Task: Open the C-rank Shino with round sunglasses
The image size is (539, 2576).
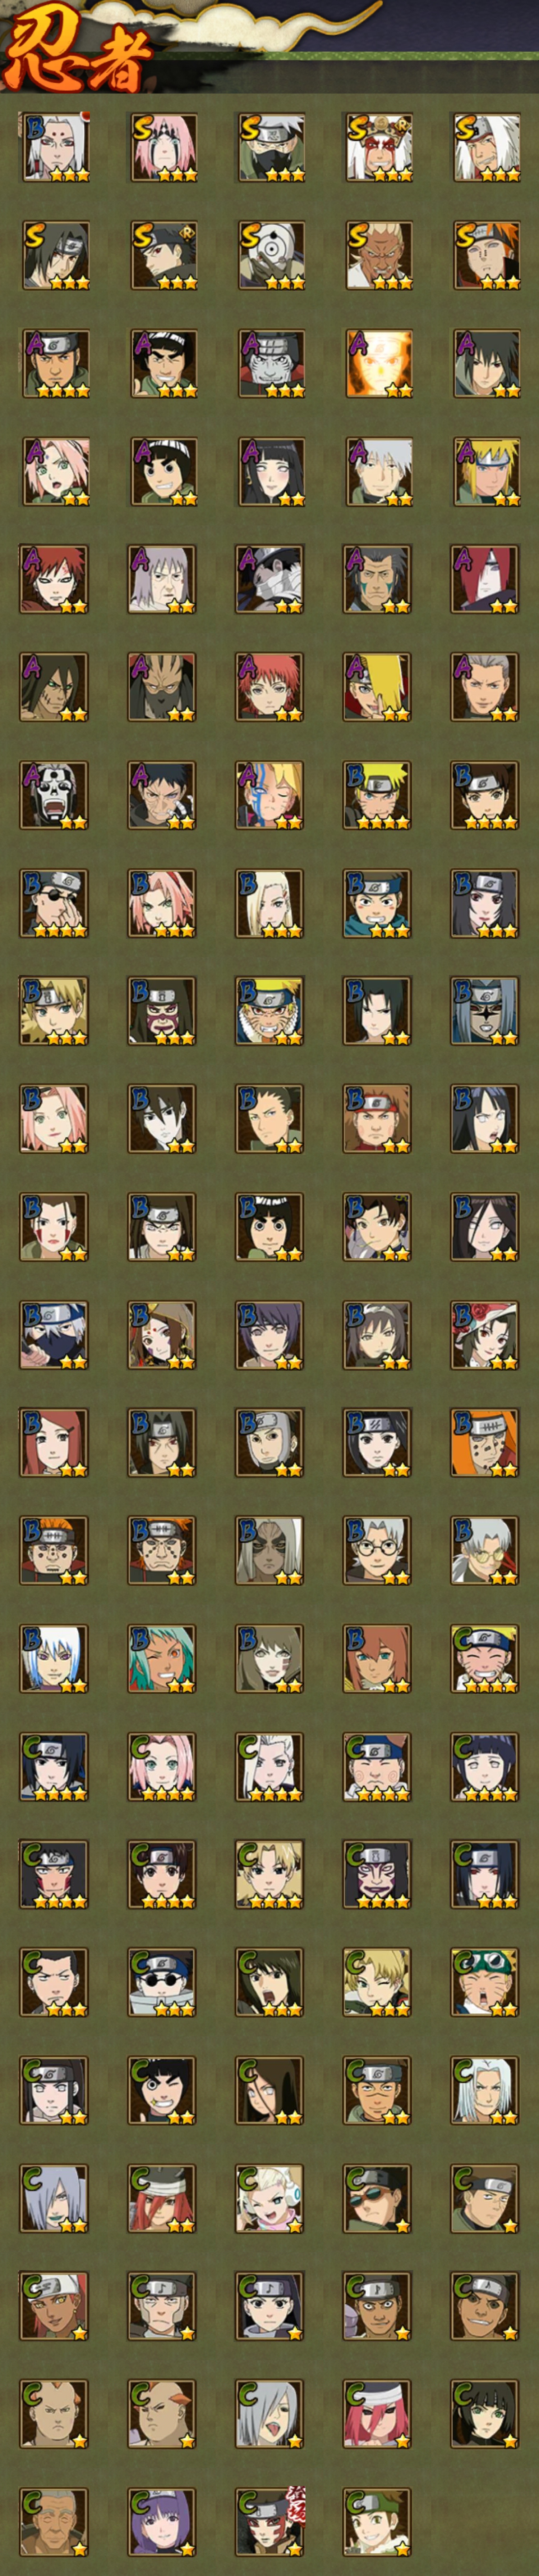Action: click(162, 1983)
